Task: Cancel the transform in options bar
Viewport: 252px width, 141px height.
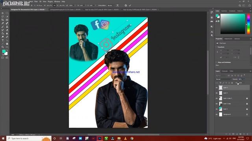Action: [126, 5]
